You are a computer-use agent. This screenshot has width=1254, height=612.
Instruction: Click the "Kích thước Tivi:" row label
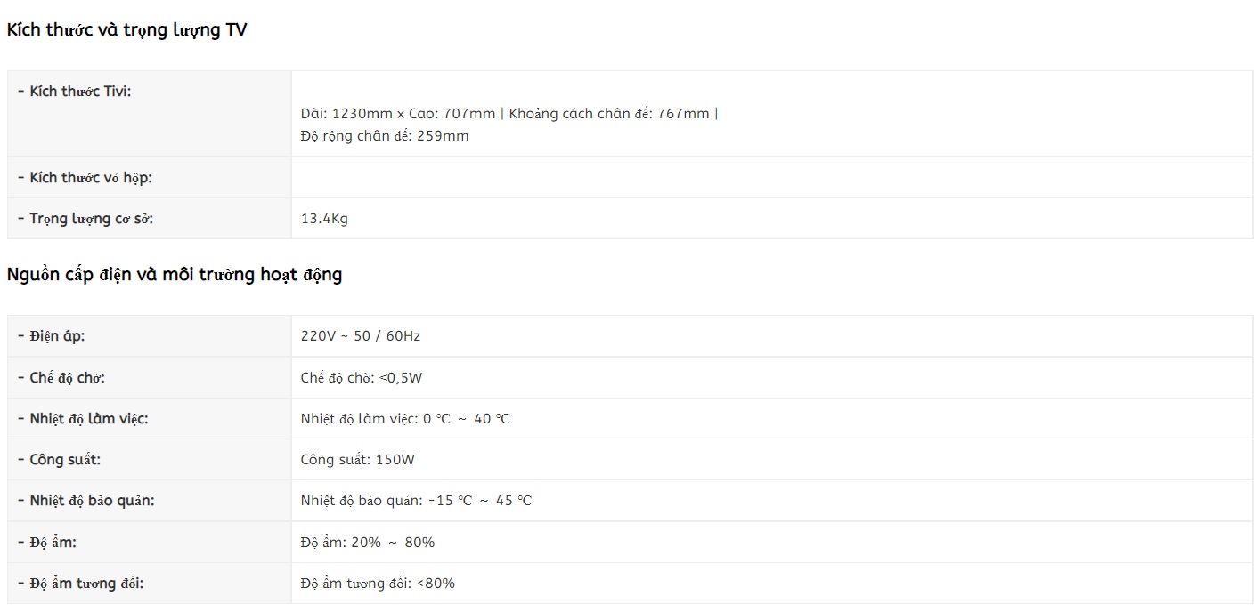coord(80,91)
